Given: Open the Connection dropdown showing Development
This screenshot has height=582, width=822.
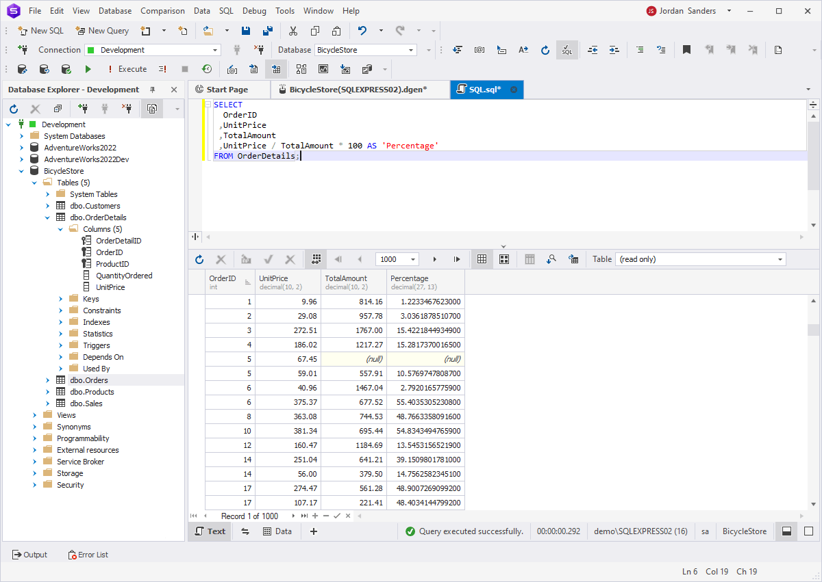Looking at the screenshot, I should [x=152, y=50].
